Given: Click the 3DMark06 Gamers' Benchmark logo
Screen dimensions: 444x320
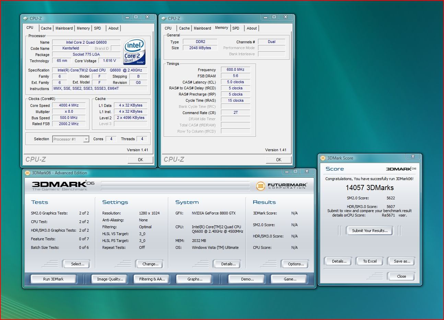Looking at the screenshot, I should (x=63, y=185).
